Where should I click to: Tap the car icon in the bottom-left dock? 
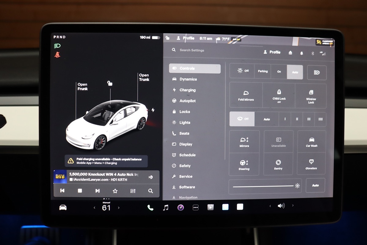63,207
